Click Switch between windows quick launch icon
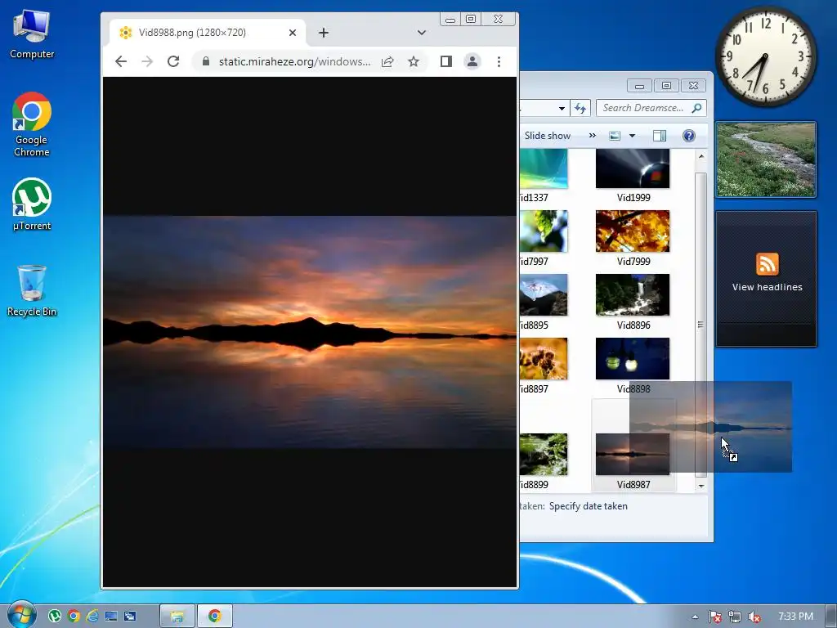 (x=130, y=617)
